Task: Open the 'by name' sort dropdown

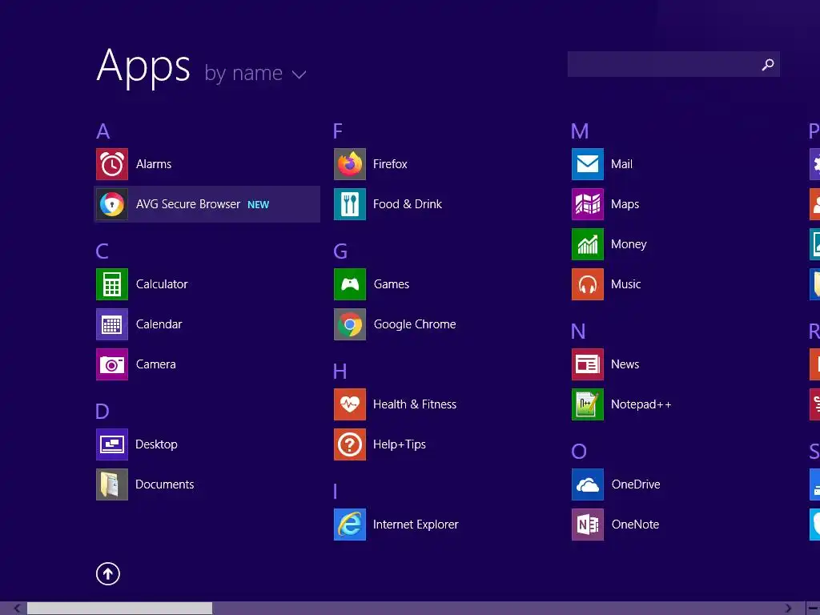Action: click(255, 74)
